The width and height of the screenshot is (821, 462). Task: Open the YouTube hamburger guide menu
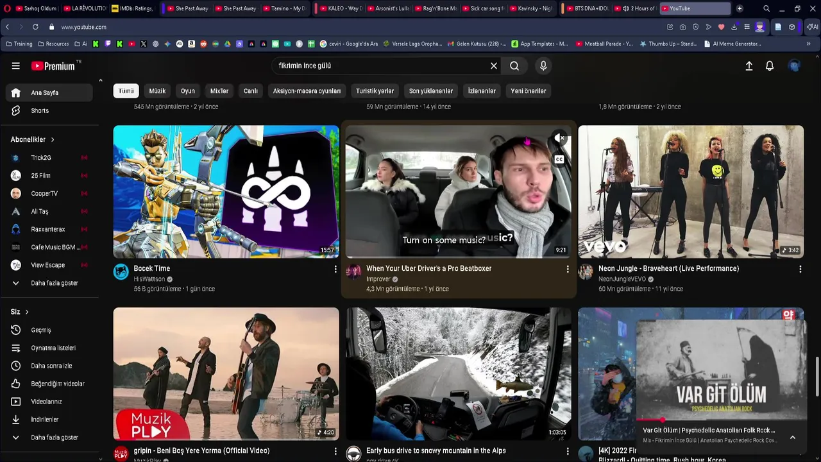[x=15, y=65]
